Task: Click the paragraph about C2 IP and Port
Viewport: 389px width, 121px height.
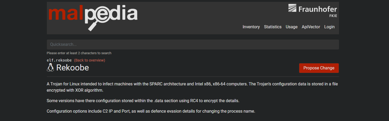Action: click(151, 111)
